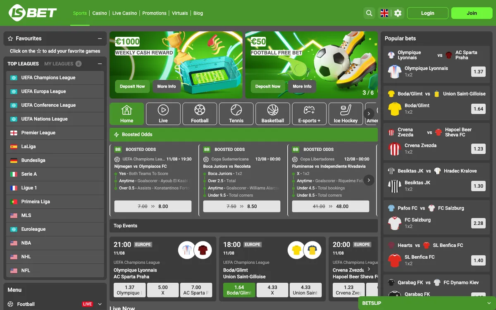Screen dimensions: 496x310
Task: Open UEFA Europa League in top leagues
Action: (55, 91)
